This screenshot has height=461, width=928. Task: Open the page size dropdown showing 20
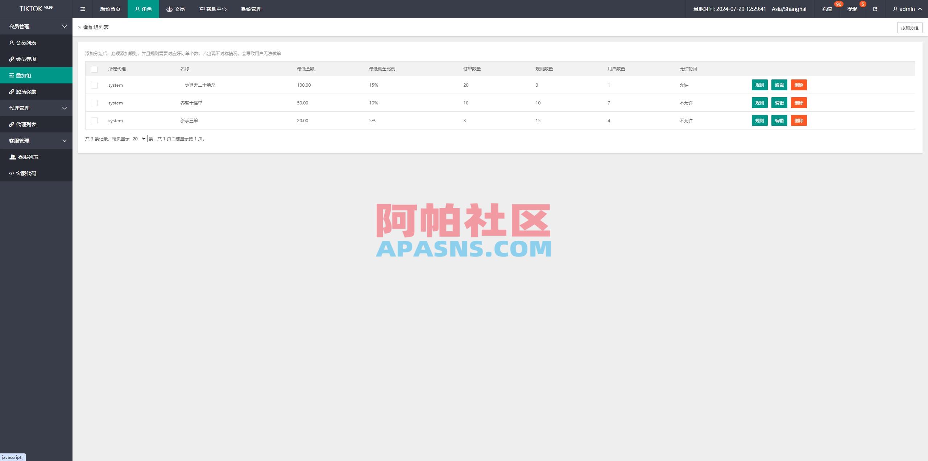[139, 139]
